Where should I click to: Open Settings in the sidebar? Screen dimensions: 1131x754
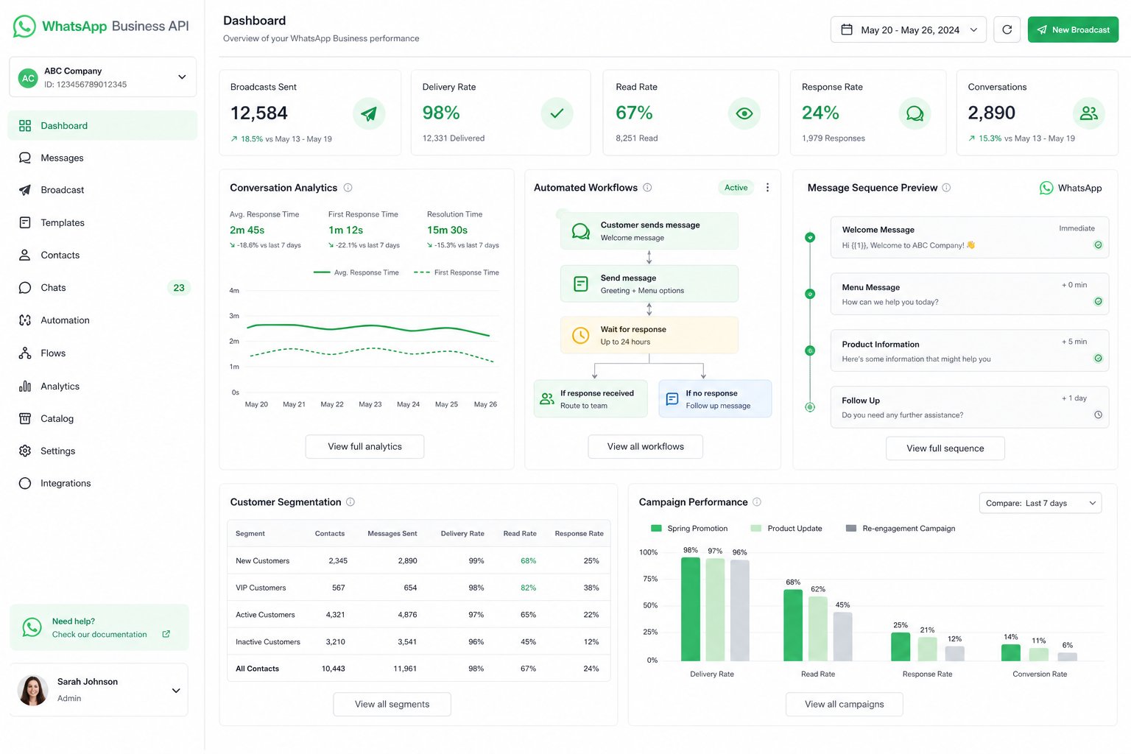click(x=102, y=451)
